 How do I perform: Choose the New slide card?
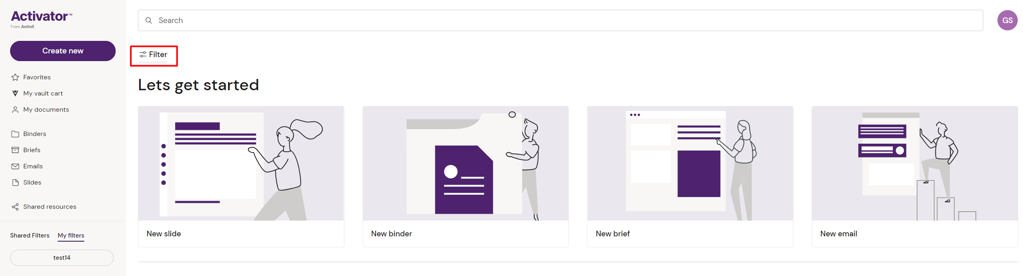coord(241,176)
